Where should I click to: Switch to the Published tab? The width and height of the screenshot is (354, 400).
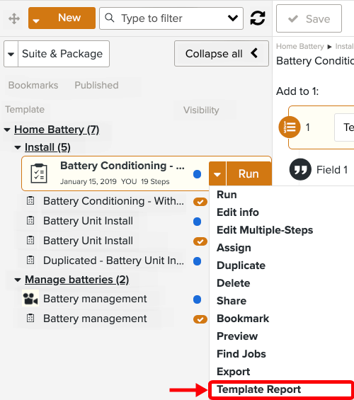click(96, 85)
